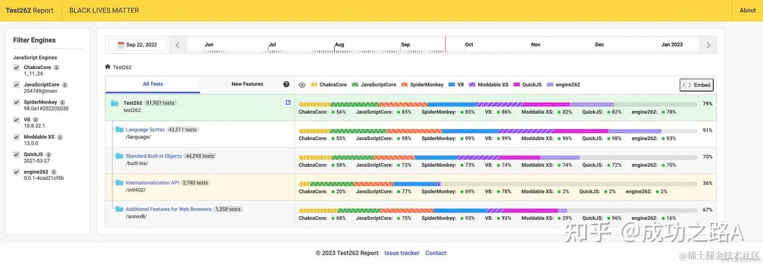Image resolution: width=763 pixels, height=264 pixels.
Task: Click the Standard Built-in Objects folder icon
Action: pos(119,156)
